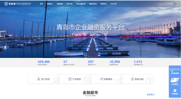This screenshot has height=99, width=181.
Task: Open 金融超市 in the navigation bar
Action: [50, 4]
